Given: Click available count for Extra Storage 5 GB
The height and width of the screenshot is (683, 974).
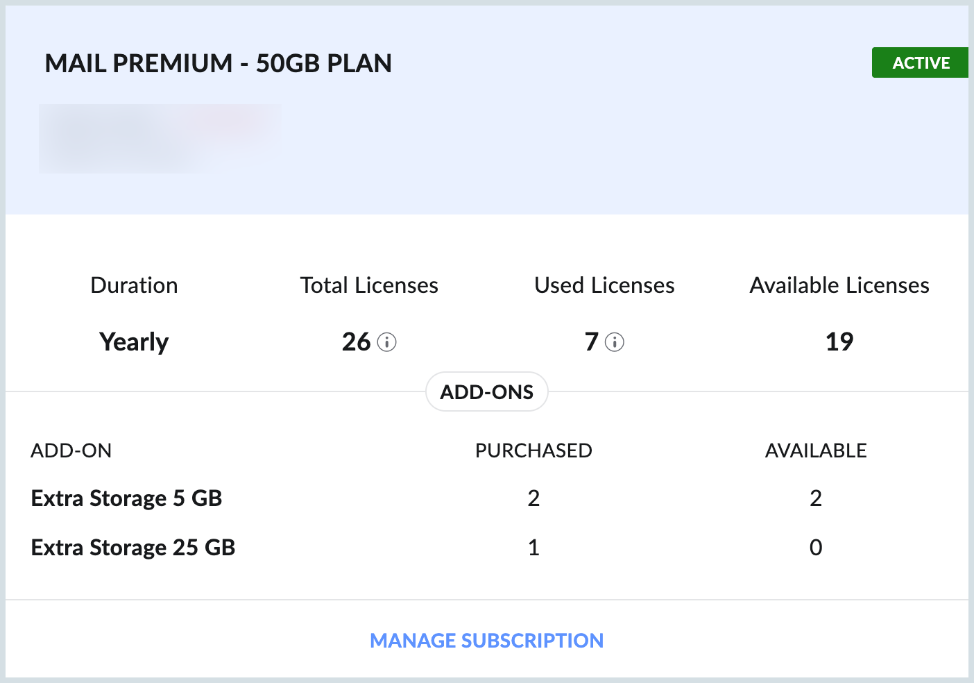Looking at the screenshot, I should point(816,498).
